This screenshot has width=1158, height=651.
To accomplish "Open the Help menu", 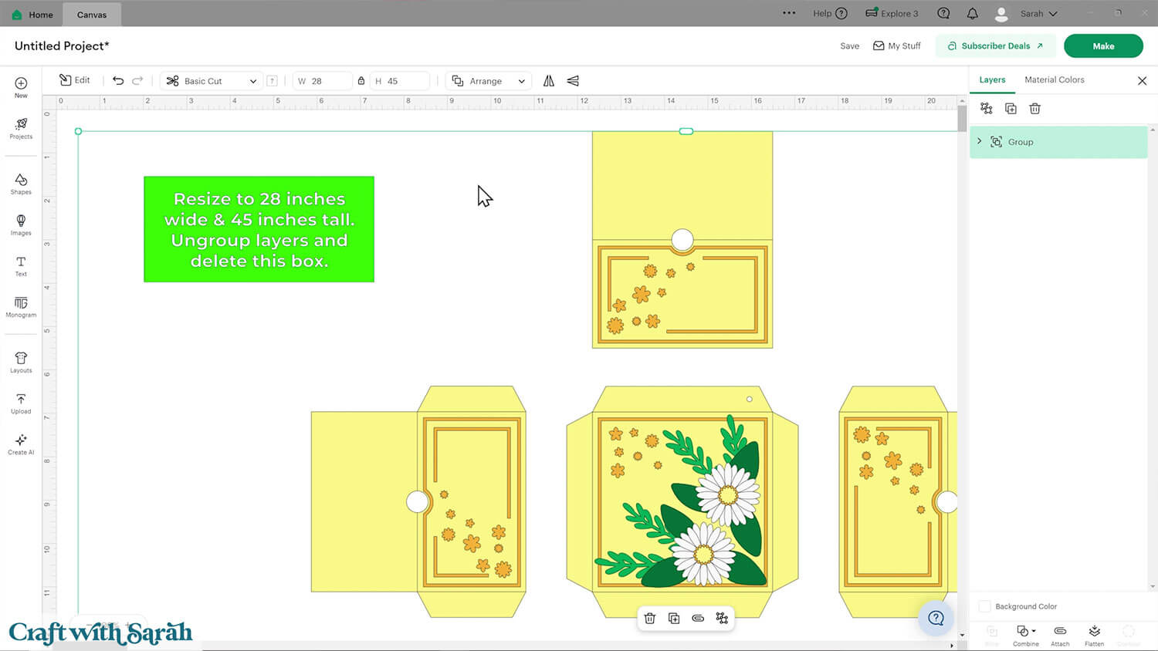I will (x=830, y=13).
